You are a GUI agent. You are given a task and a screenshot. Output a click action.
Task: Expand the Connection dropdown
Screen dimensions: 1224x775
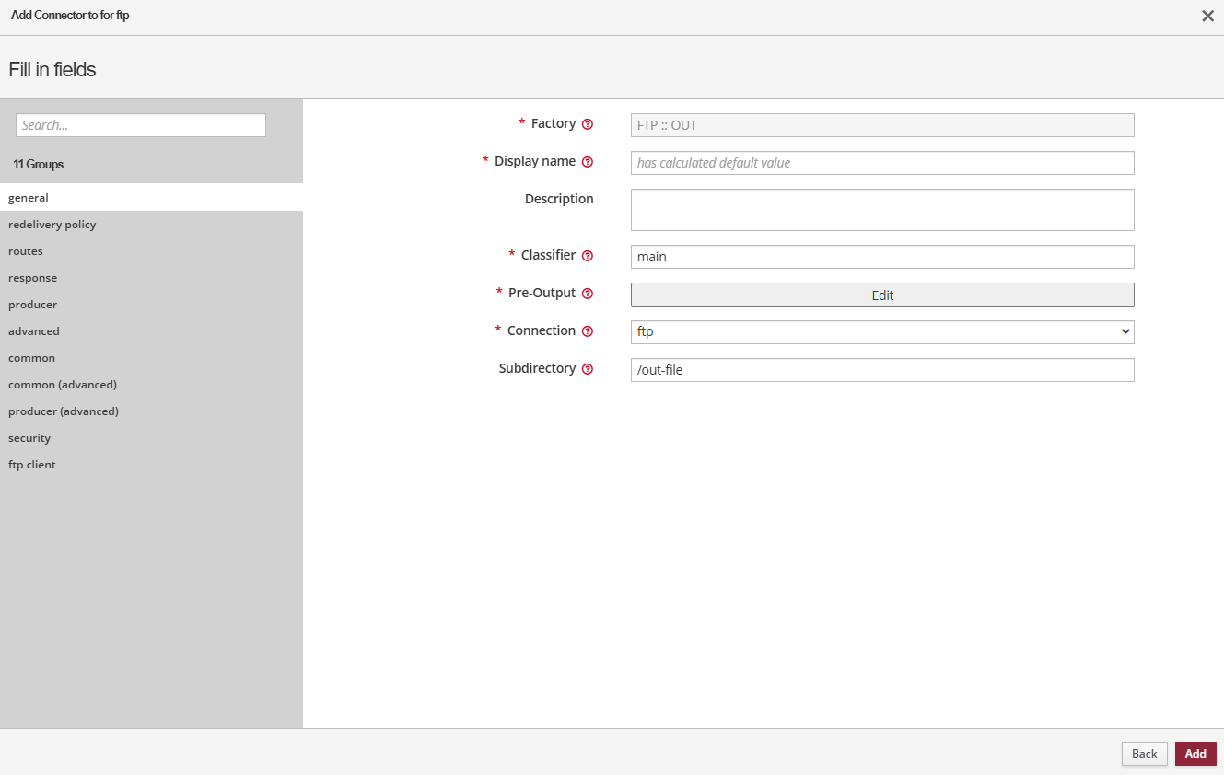(x=881, y=331)
